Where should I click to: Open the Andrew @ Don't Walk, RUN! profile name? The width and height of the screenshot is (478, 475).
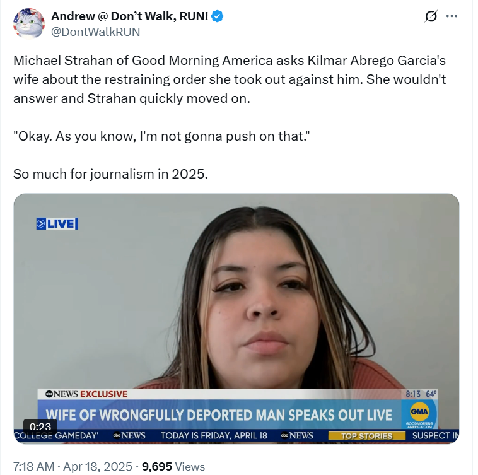pyautogui.click(x=129, y=16)
